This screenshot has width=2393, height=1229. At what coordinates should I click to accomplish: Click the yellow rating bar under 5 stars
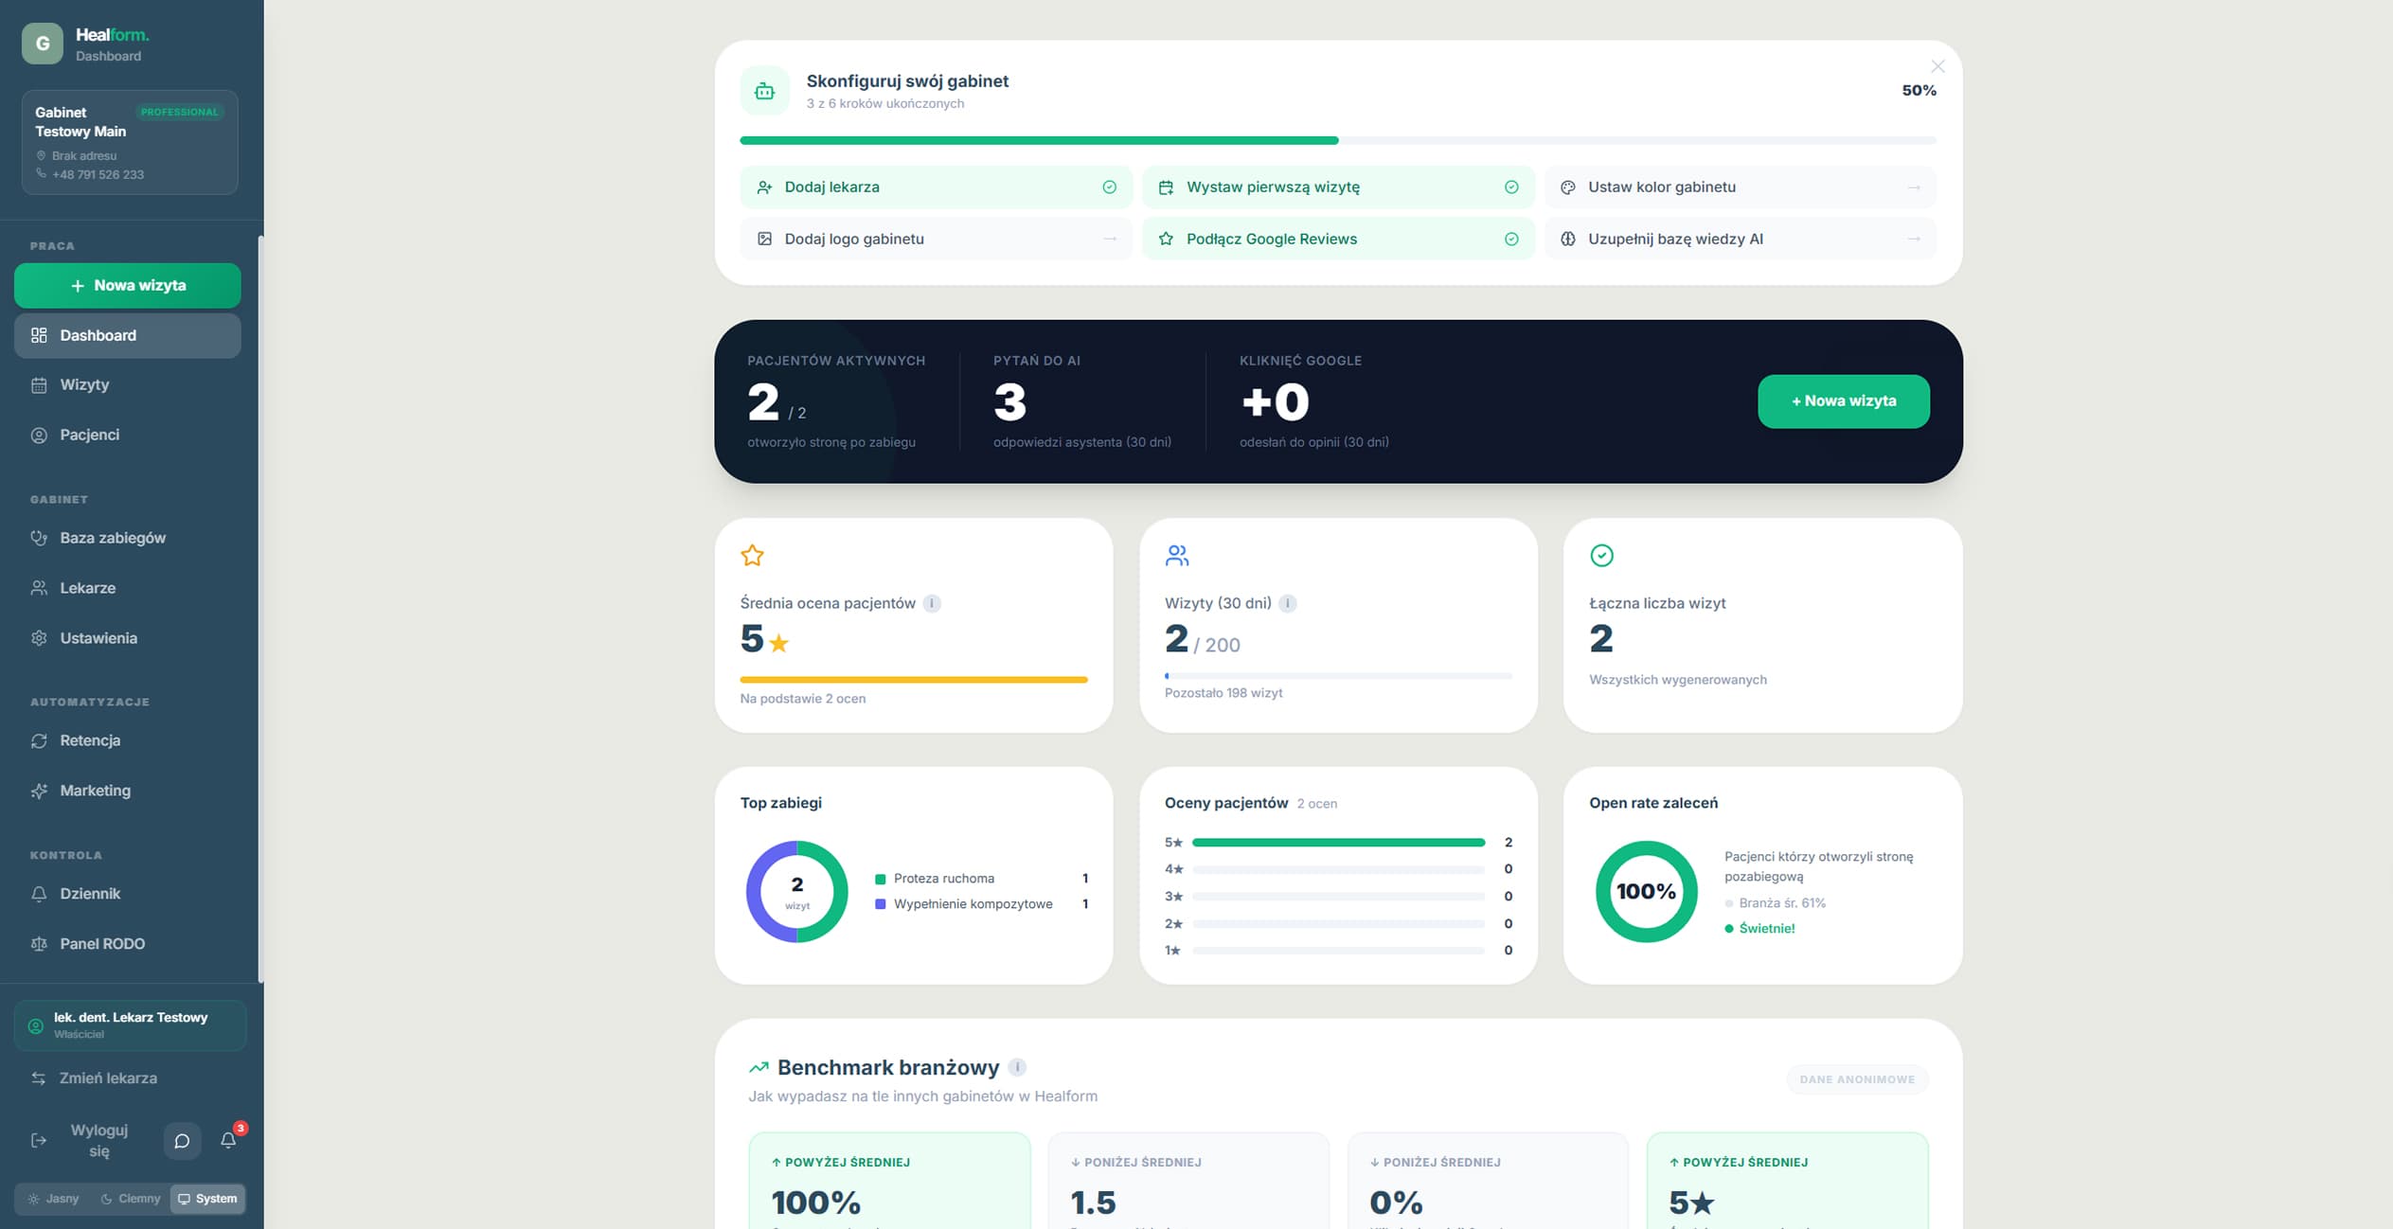coord(914,679)
